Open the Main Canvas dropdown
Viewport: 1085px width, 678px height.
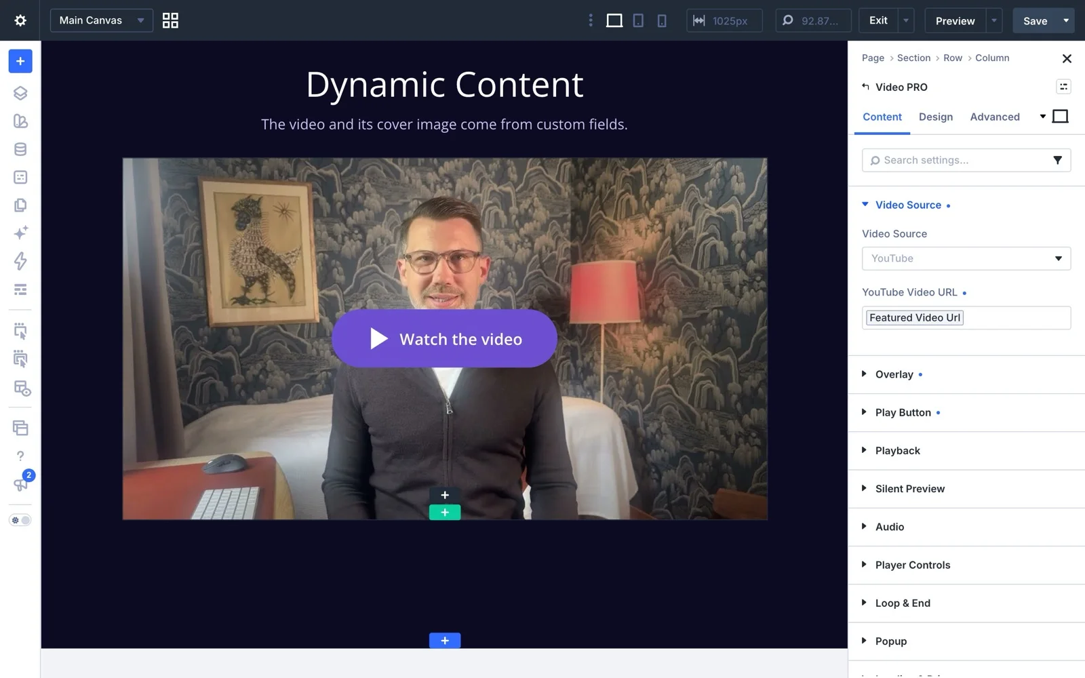(101, 20)
